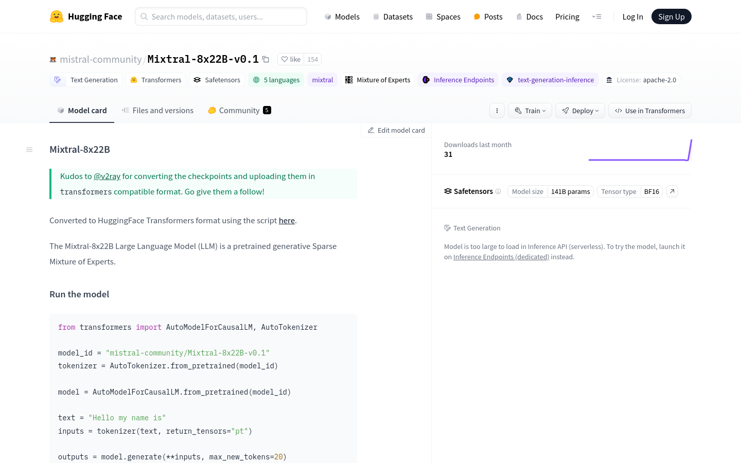Open the three-dot more options menu
Screen dimensions: 741x463
(497, 111)
